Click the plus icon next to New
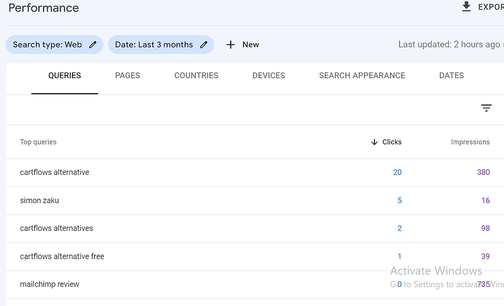The height and width of the screenshot is (306, 504). pyautogui.click(x=230, y=45)
